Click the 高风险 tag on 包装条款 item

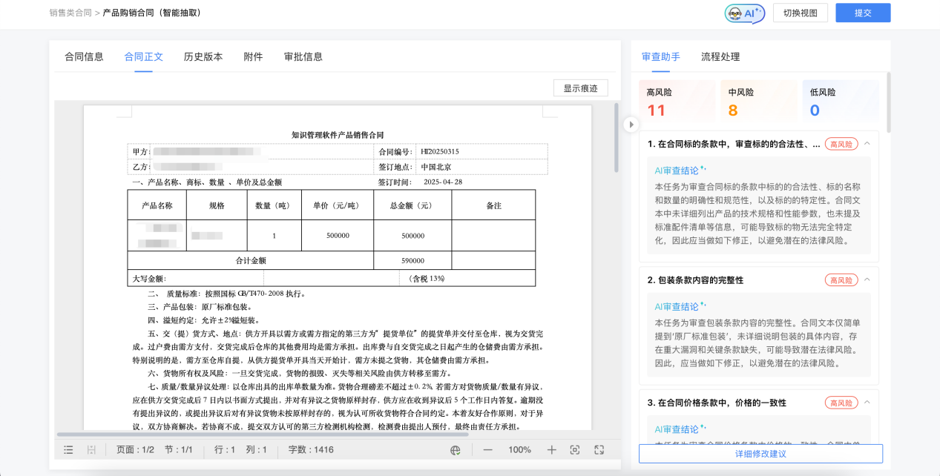coord(841,280)
